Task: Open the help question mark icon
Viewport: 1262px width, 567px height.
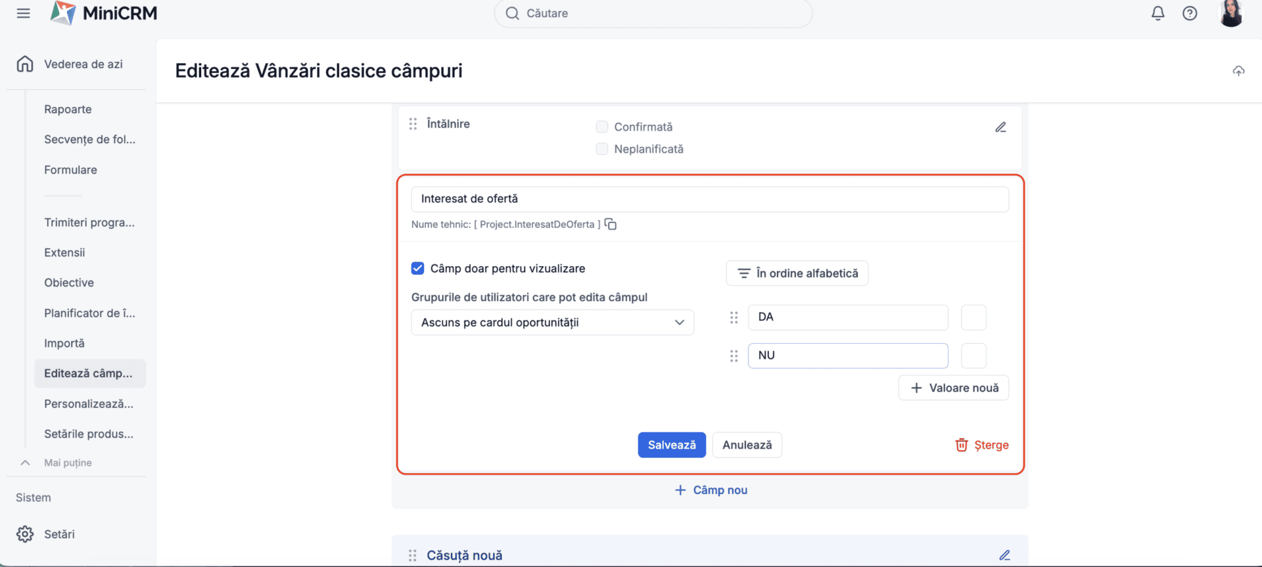Action: [x=1189, y=13]
